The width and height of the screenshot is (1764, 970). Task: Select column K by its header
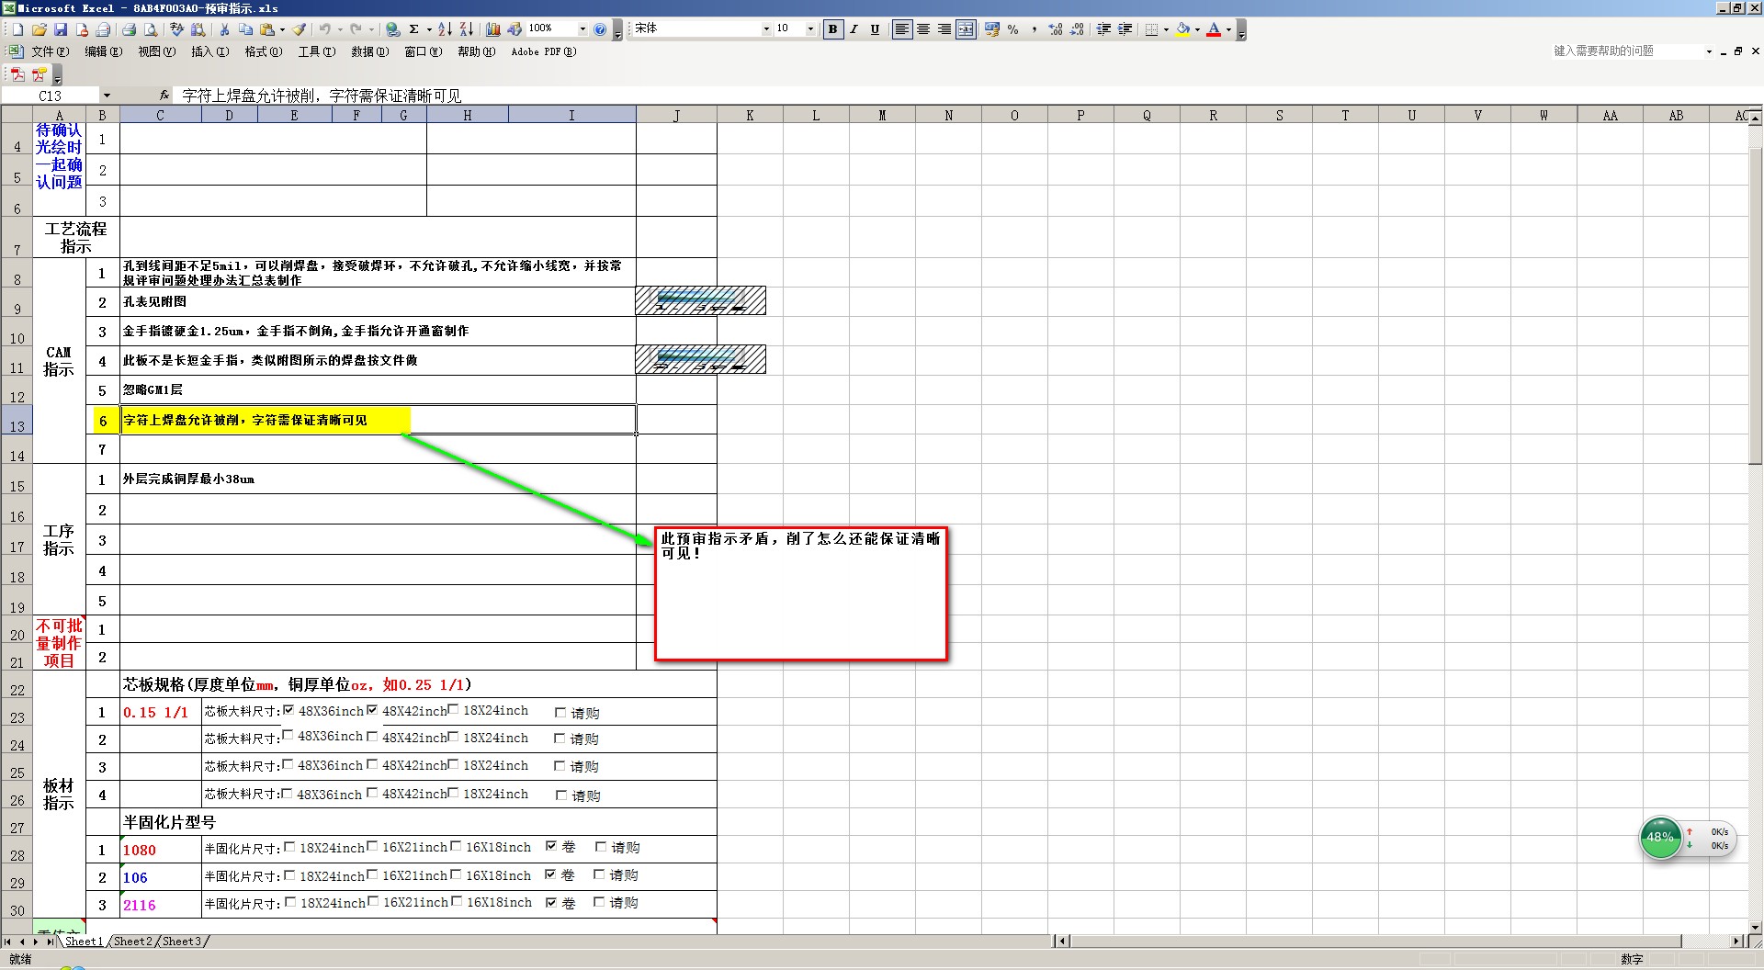[750, 115]
